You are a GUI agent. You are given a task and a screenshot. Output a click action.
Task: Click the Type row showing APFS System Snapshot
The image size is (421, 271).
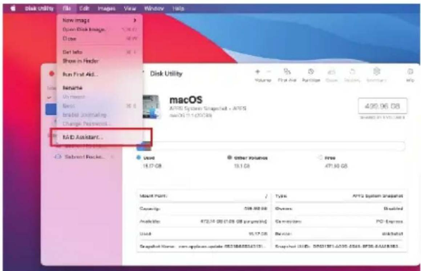click(339, 196)
